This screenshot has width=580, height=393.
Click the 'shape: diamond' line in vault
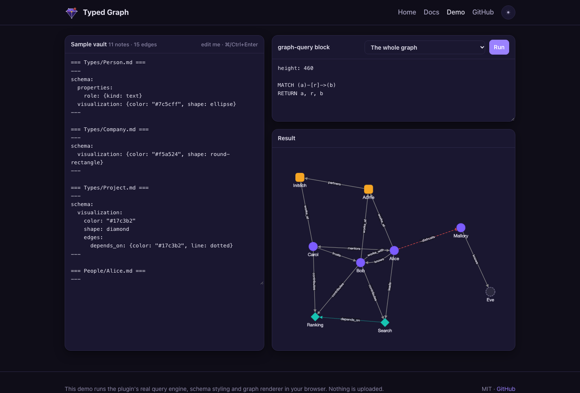click(106, 229)
